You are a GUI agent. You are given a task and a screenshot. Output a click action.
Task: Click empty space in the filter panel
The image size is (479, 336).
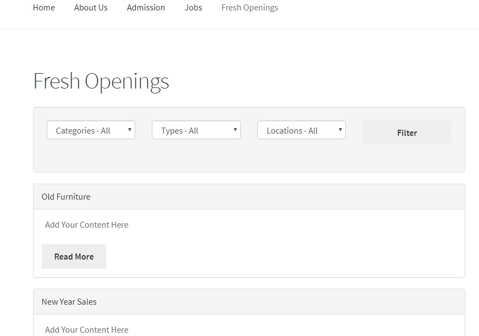point(247,159)
